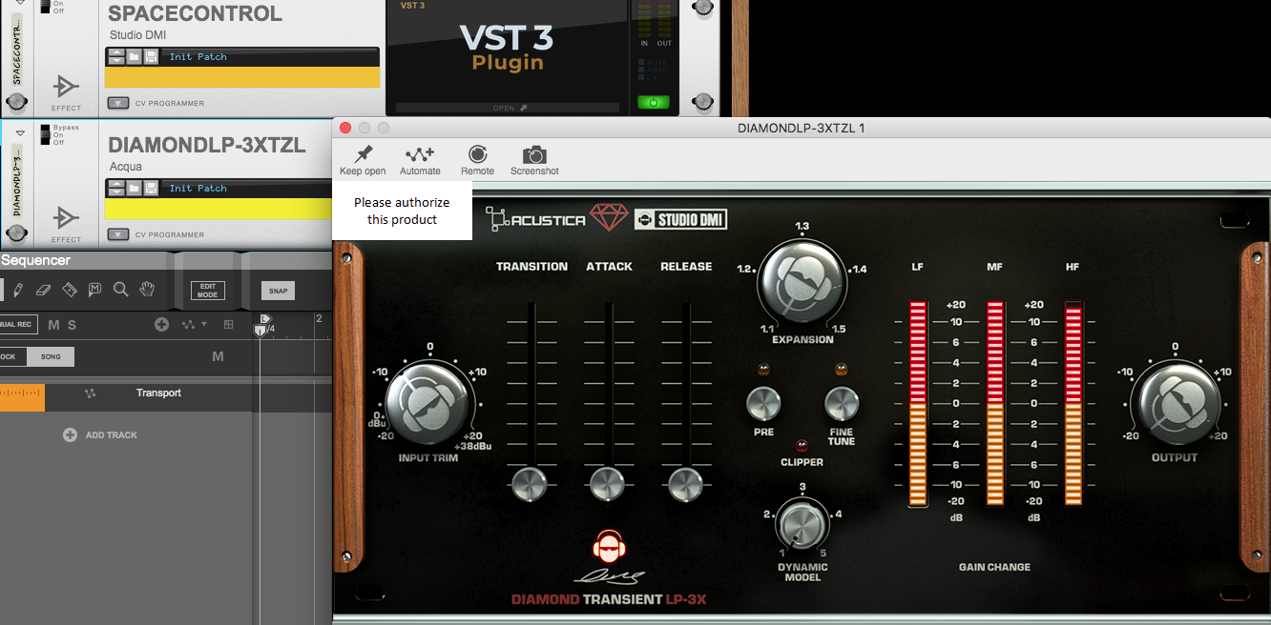1271x625 pixels.
Task: Step DIAMONDLP-3XTZL patch selector arrows
Action: 116,189
